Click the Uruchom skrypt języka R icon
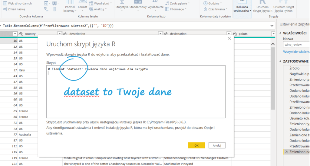This screenshot has height=166, width=310. [x=262, y=2]
